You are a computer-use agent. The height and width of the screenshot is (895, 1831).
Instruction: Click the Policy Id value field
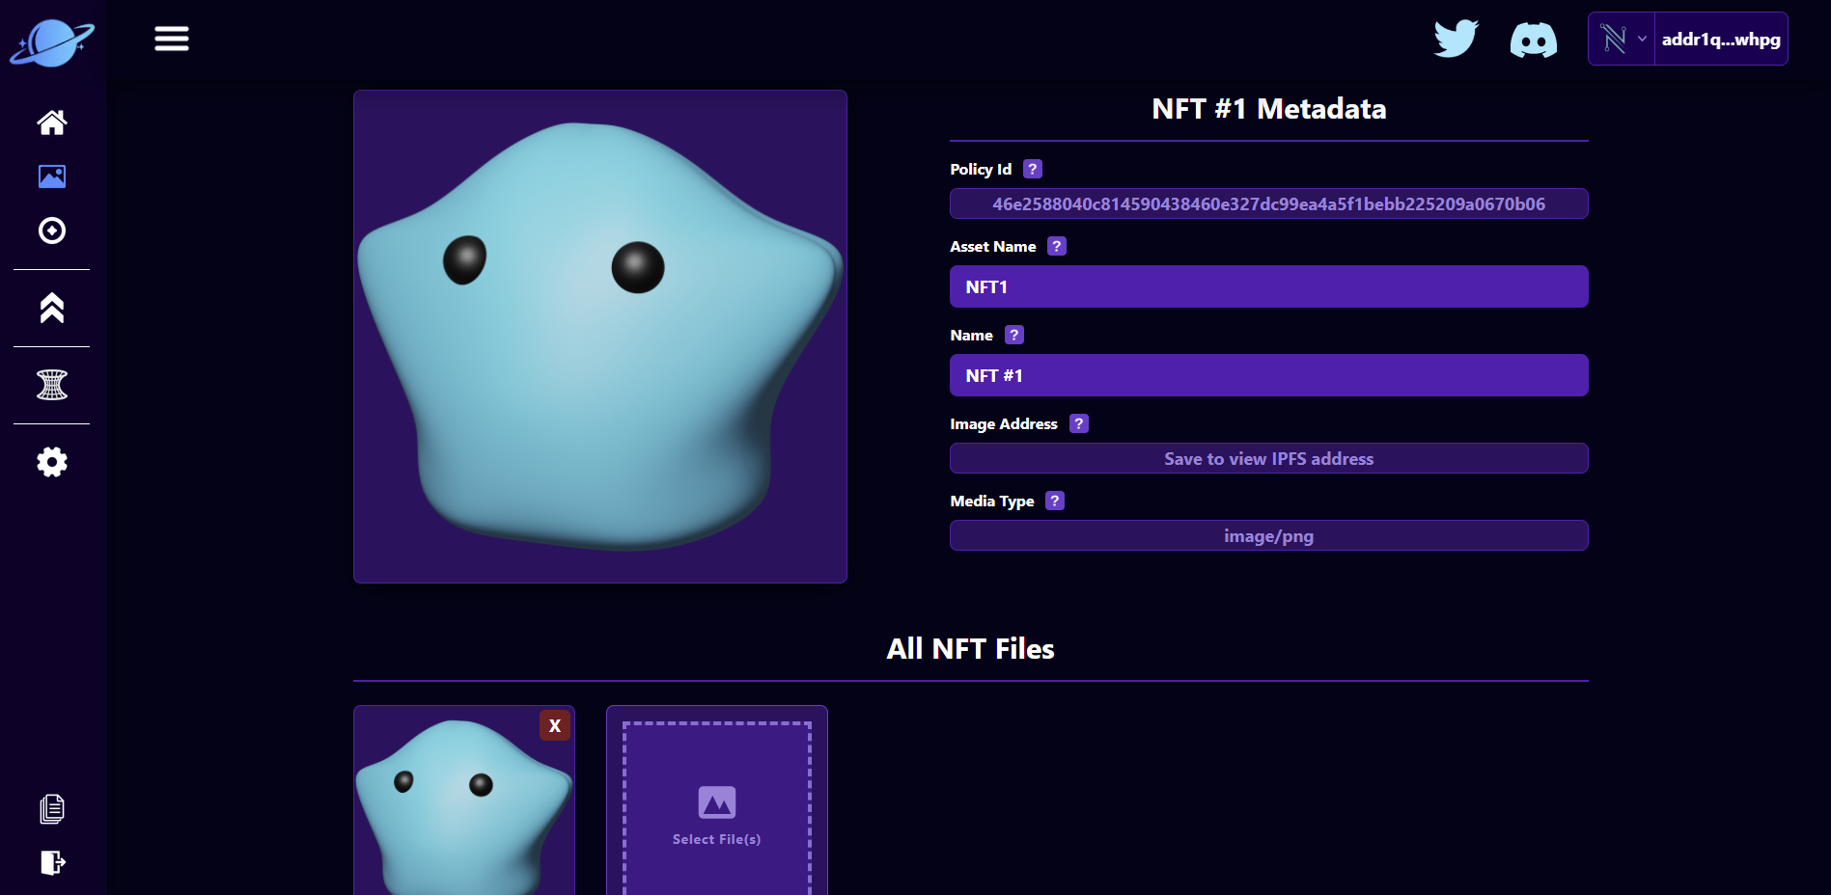(1269, 203)
